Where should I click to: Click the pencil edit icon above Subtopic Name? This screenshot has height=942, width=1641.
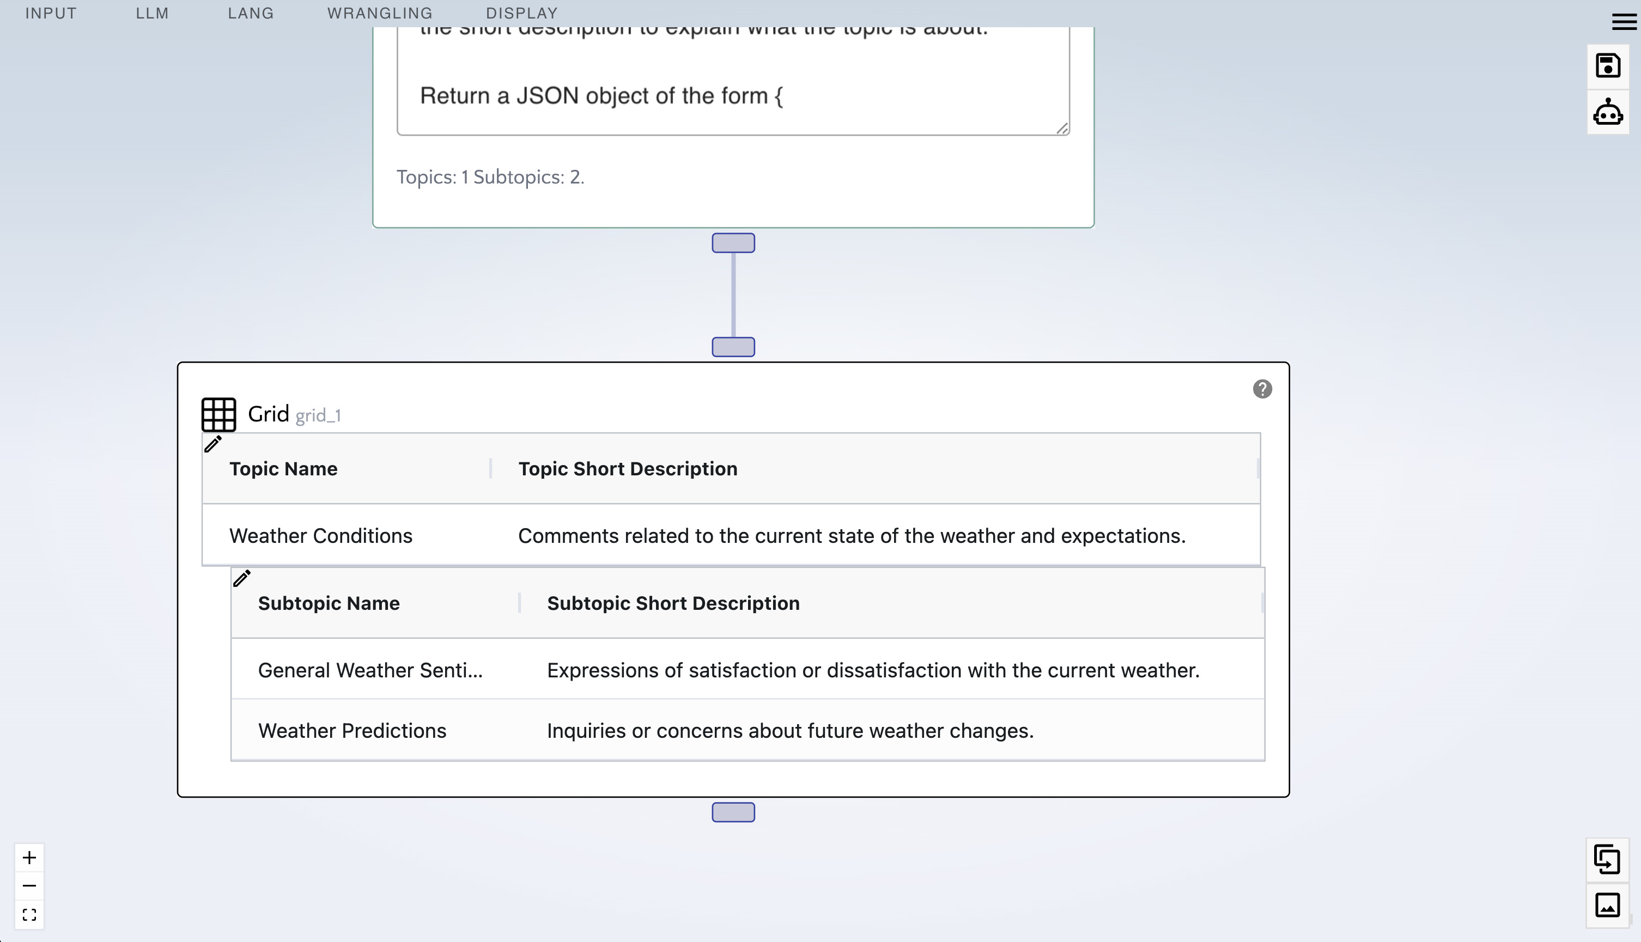[241, 578]
